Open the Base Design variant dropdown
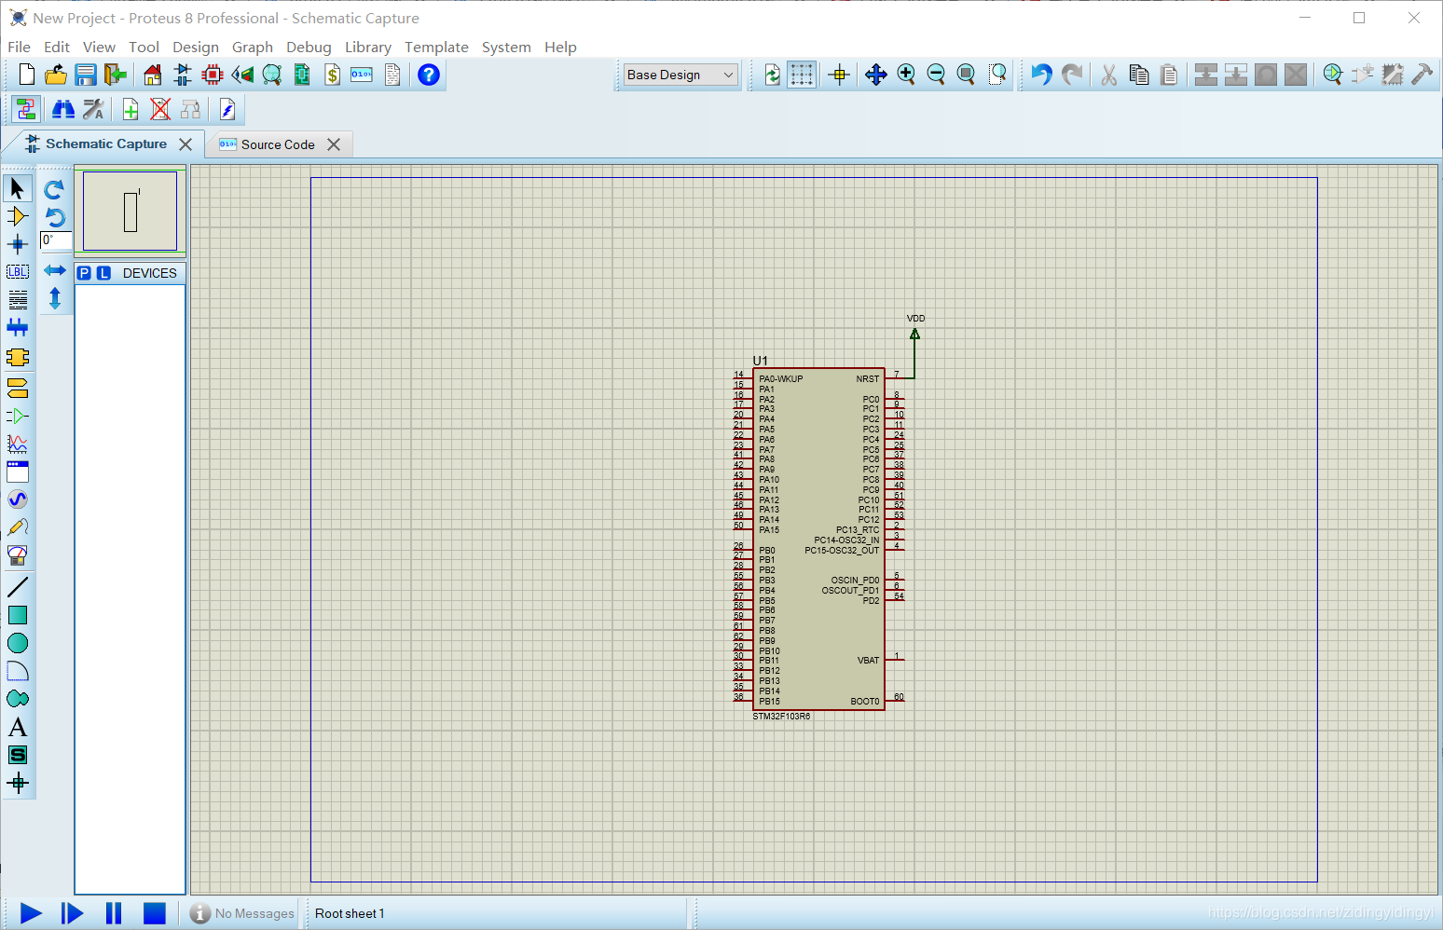 [680, 75]
